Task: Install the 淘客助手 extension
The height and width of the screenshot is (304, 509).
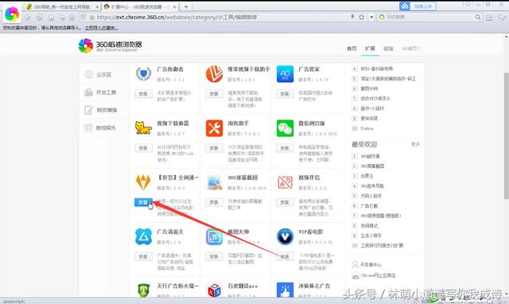Action: tap(214, 148)
